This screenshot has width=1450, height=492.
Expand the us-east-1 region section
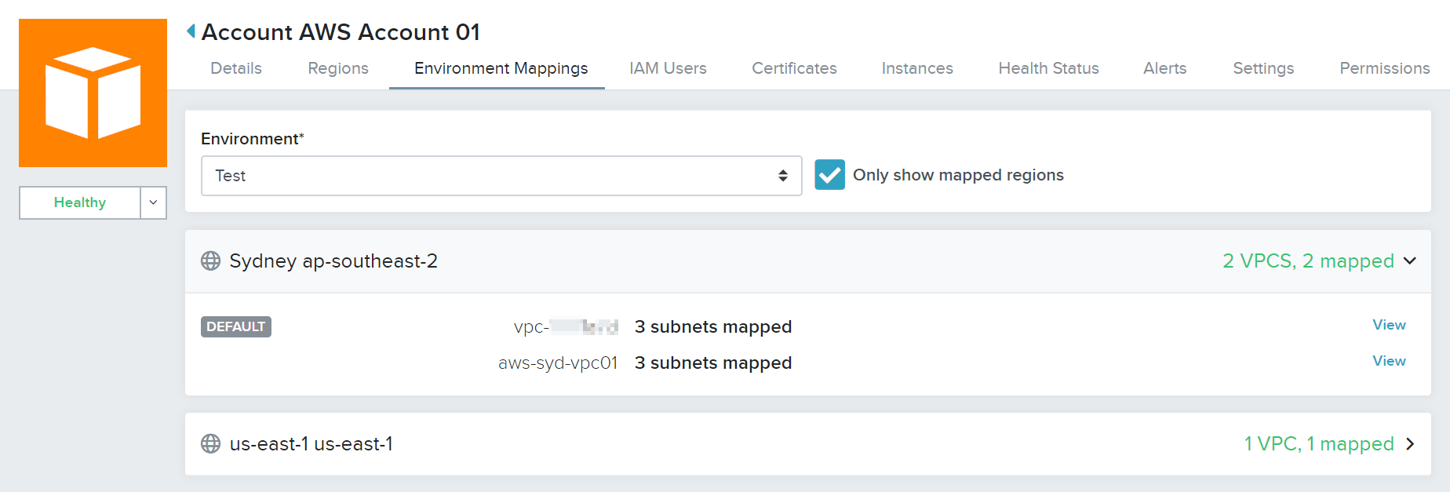coord(1410,443)
